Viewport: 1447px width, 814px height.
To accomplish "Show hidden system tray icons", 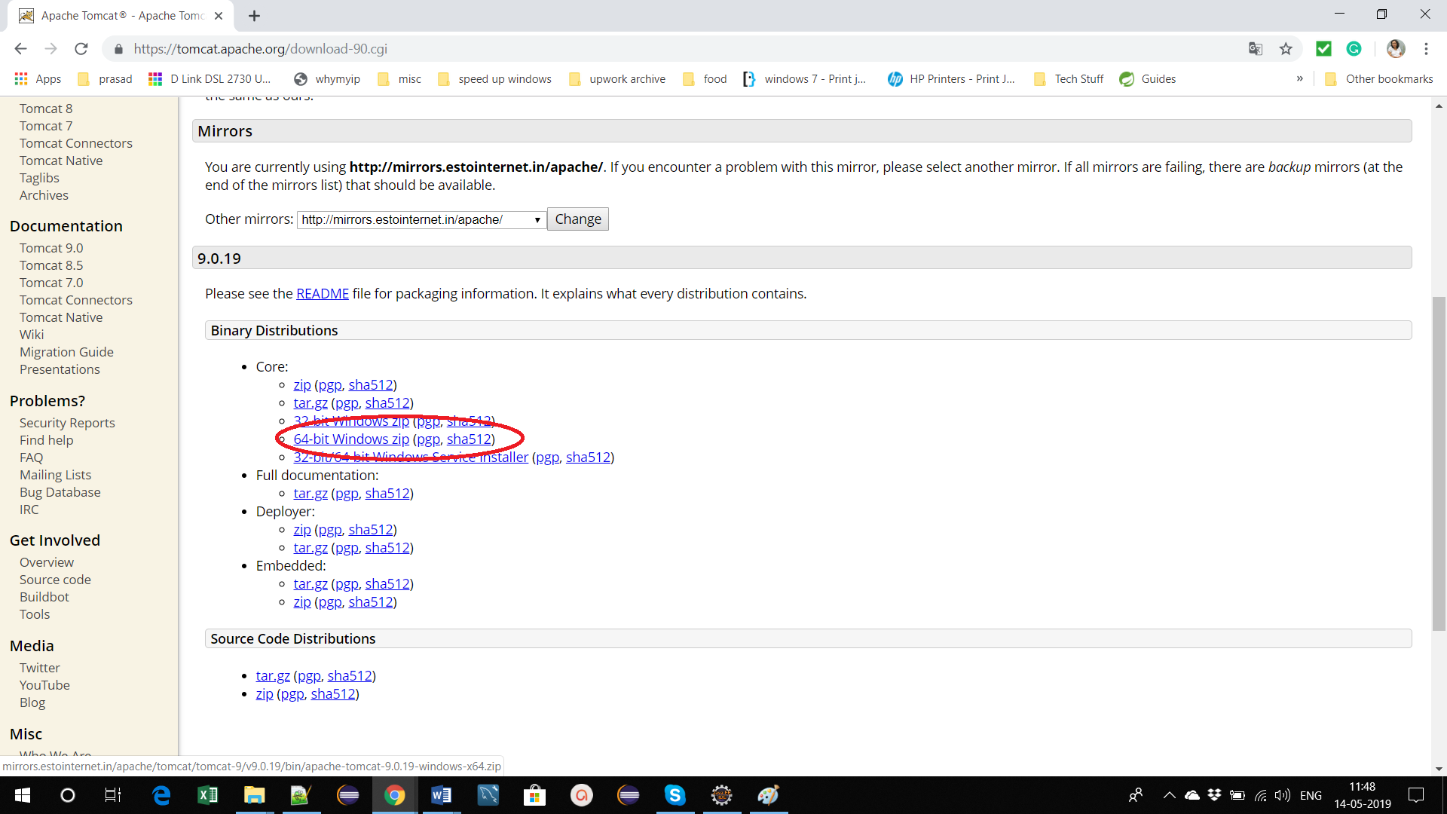I will coord(1169,795).
